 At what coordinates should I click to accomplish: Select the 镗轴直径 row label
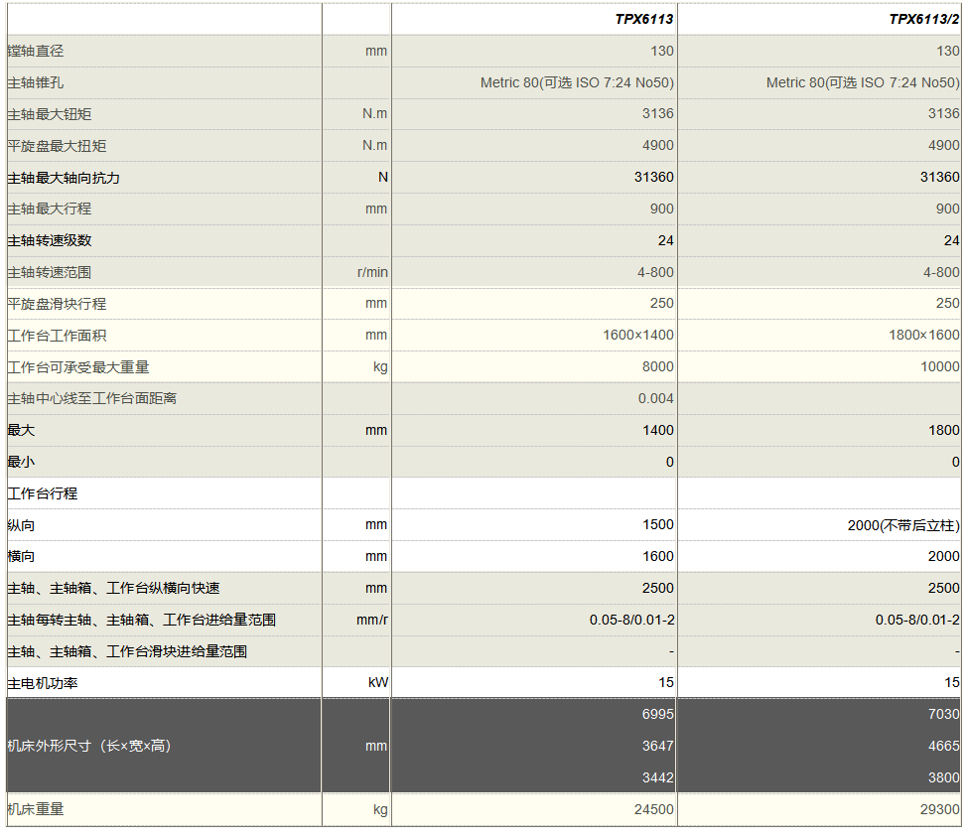click(x=36, y=51)
